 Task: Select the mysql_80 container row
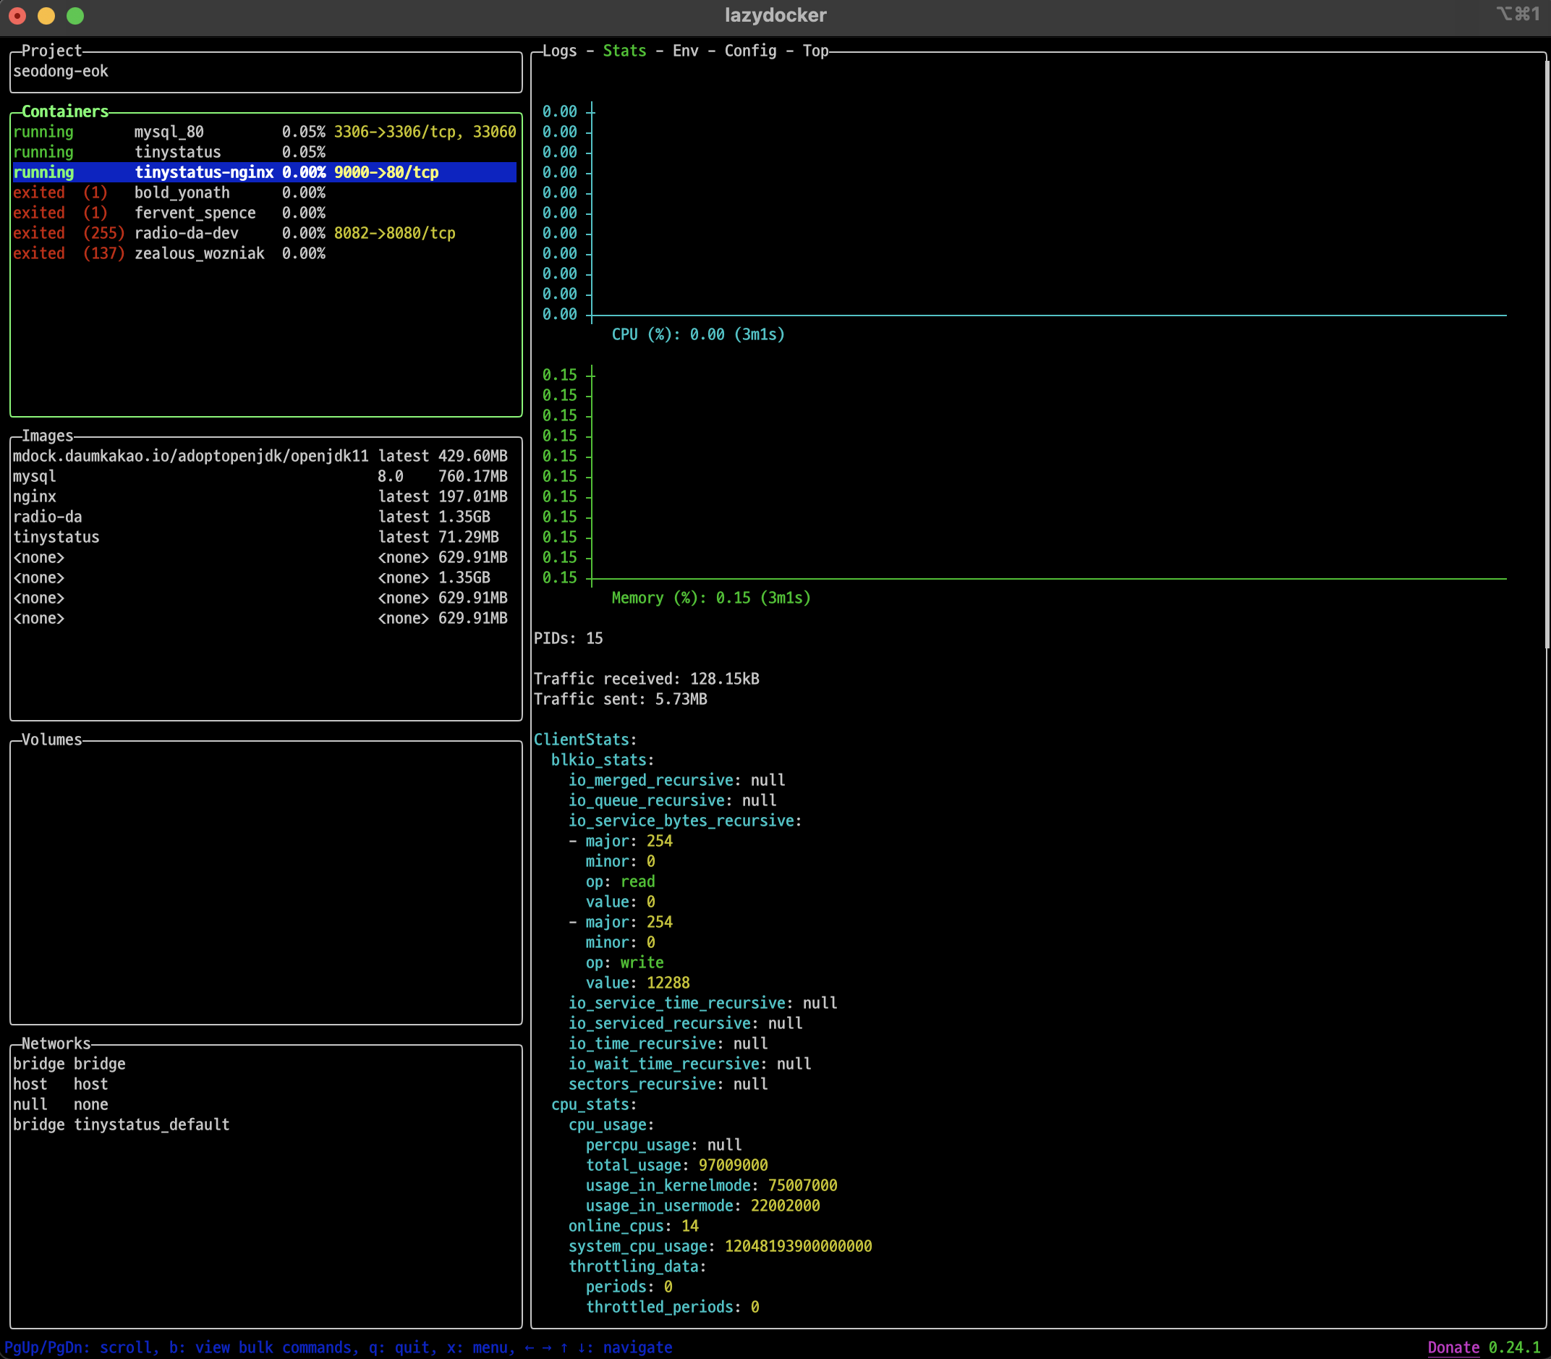coord(169,132)
